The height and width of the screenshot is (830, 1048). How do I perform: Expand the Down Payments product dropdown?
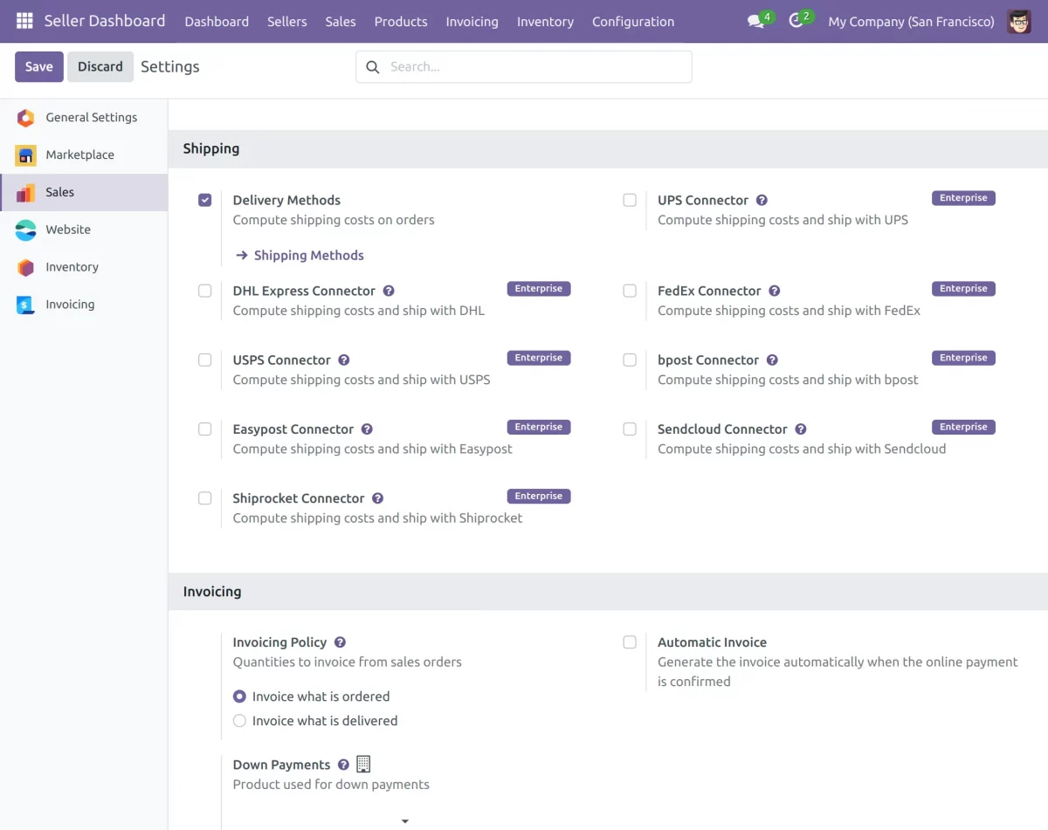(x=404, y=820)
